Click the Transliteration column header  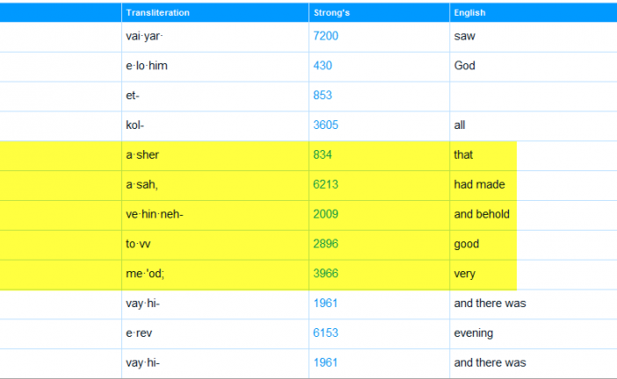tap(157, 13)
